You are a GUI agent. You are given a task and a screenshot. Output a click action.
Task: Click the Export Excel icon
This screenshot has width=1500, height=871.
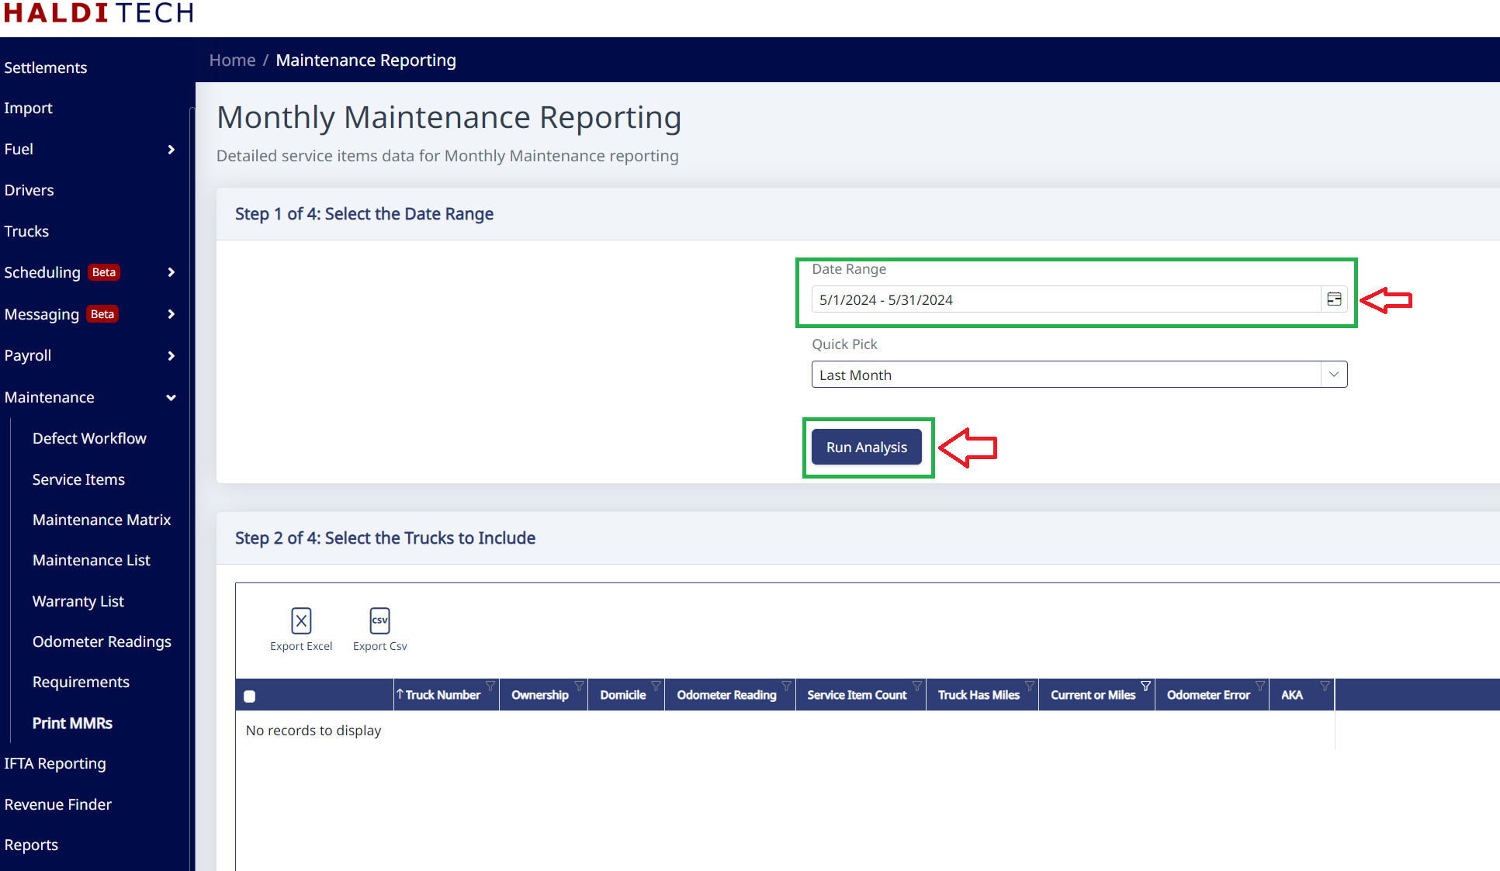301,620
